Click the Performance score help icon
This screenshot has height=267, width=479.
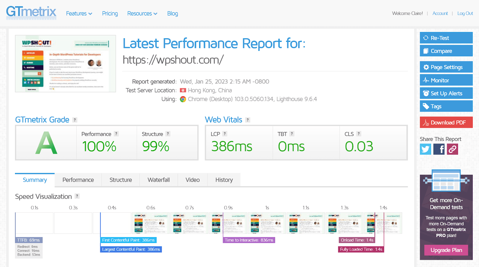[116, 134]
